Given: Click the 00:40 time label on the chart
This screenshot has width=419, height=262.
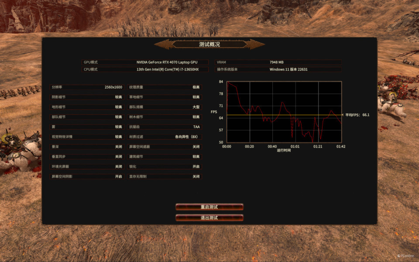Looking at the screenshot, I should point(272,147).
